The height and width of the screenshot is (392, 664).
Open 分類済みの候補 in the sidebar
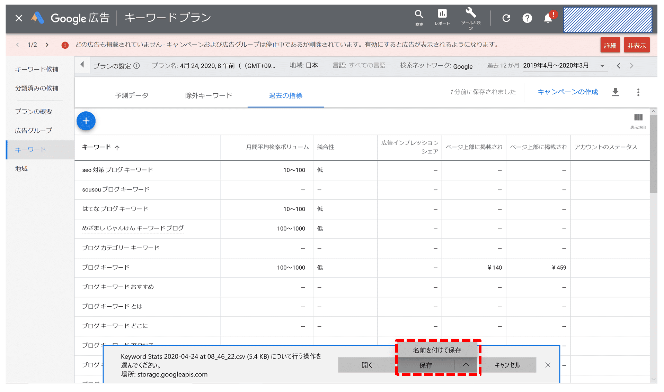[x=37, y=88]
